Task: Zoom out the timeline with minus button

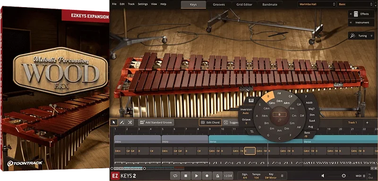Action: pos(372,168)
